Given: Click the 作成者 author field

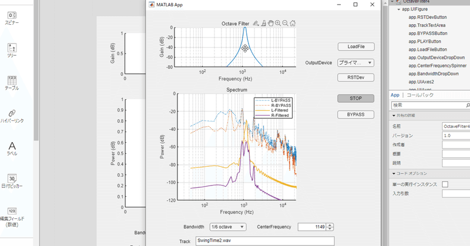Looking at the screenshot, I should pos(456,145).
